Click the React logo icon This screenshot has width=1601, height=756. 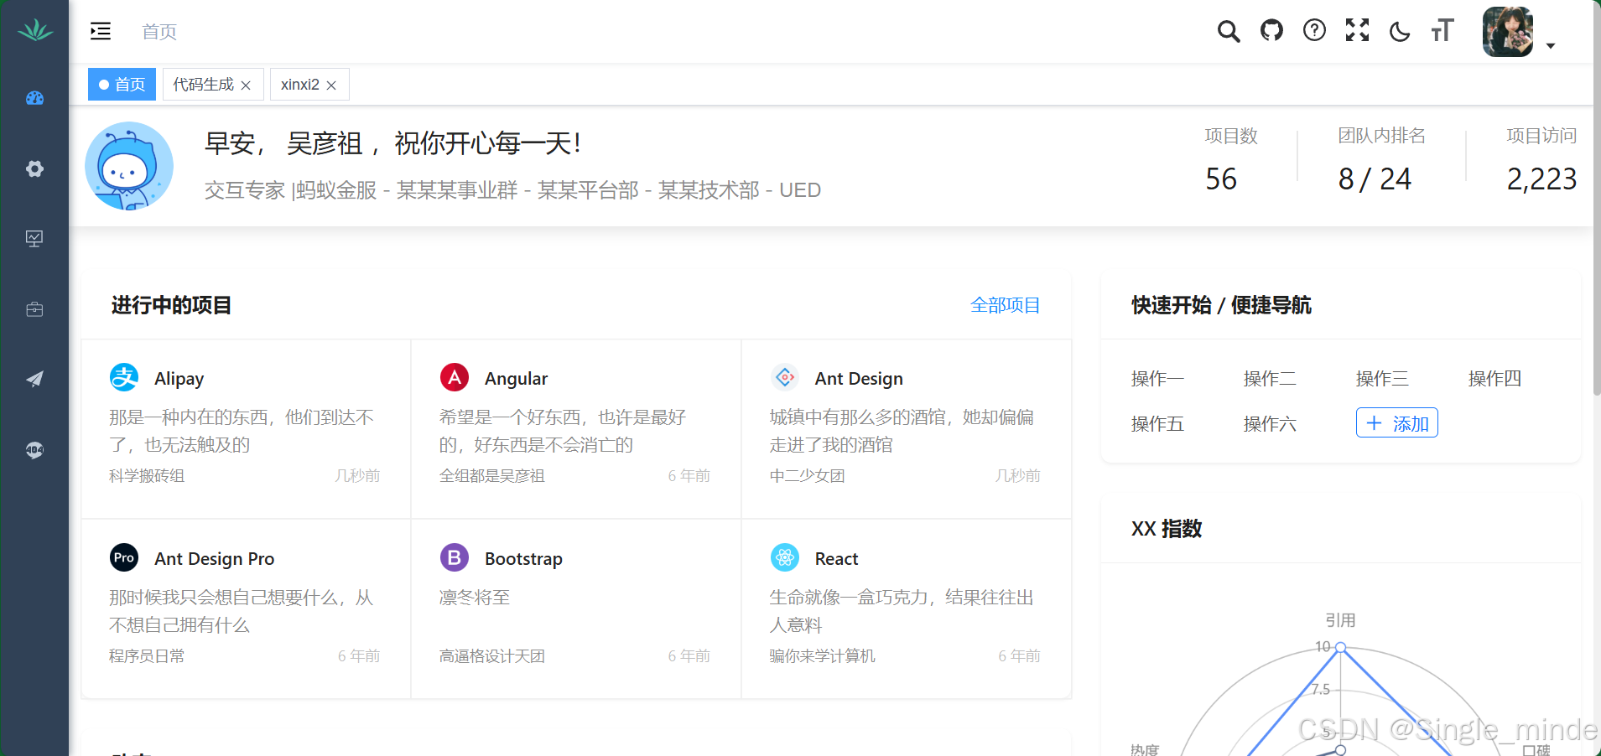(x=785, y=557)
